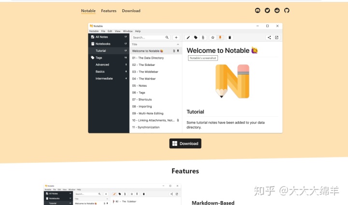348x205 pixels.
Task: Collapse the Title column sort chevron
Action: [178, 44]
